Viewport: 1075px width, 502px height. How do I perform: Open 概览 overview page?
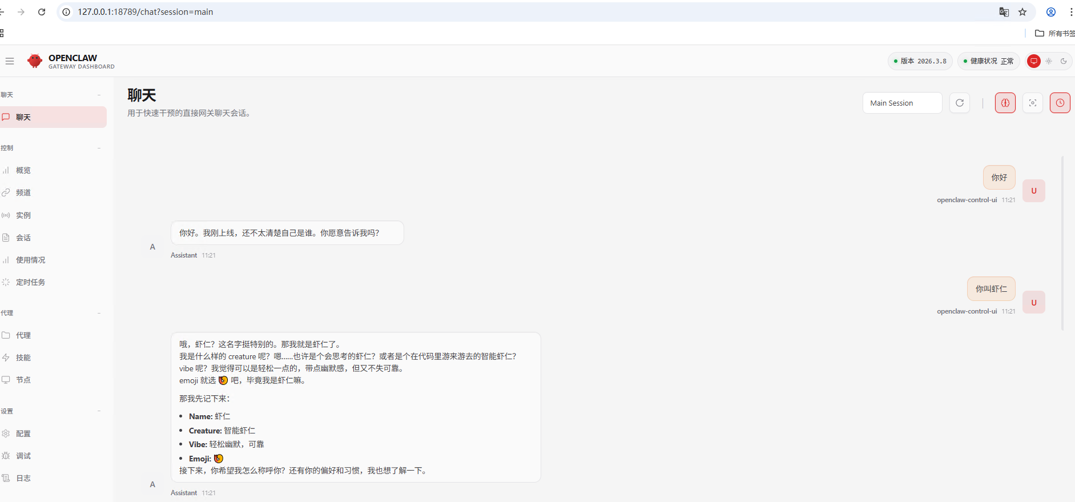tap(53, 170)
